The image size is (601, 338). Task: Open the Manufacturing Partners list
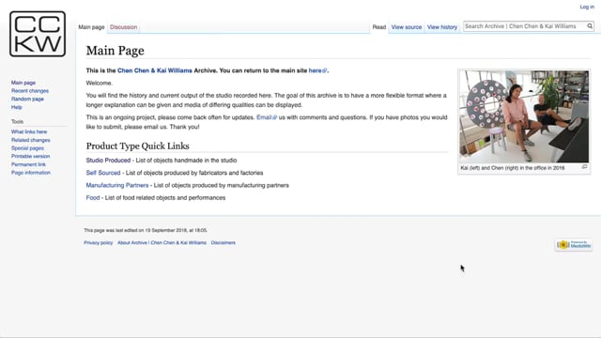pyautogui.click(x=117, y=185)
